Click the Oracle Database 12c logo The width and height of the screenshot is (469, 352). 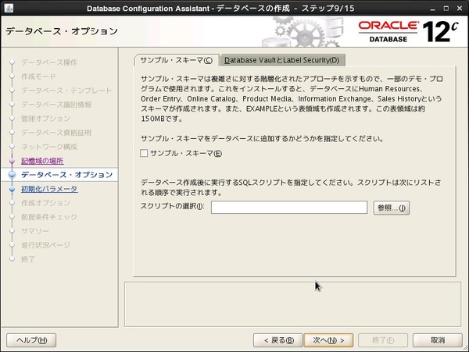click(408, 31)
